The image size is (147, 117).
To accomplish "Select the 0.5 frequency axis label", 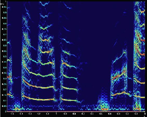I will point(5,56).
